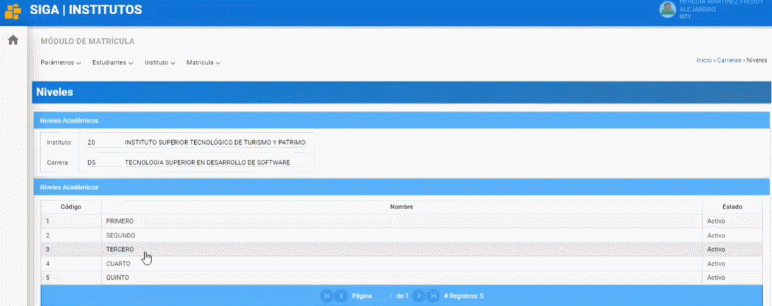
Task: Sort by the Nombre column header
Action: tap(401, 206)
